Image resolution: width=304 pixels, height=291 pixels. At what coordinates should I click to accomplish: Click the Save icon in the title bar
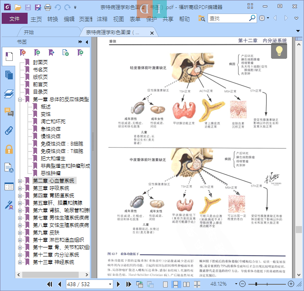click(x=28, y=7)
